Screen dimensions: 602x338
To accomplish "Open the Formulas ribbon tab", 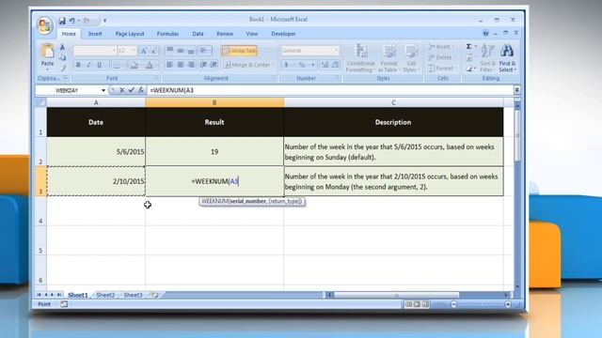I will tap(167, 34).
